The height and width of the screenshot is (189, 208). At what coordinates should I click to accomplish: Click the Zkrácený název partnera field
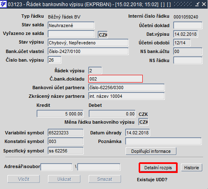(x=126, y=96)
